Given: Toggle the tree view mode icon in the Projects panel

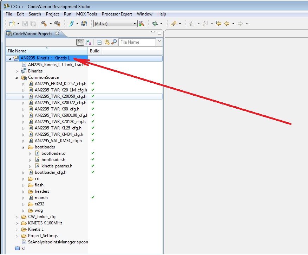Looking at the screenshot, I should 80,42.
